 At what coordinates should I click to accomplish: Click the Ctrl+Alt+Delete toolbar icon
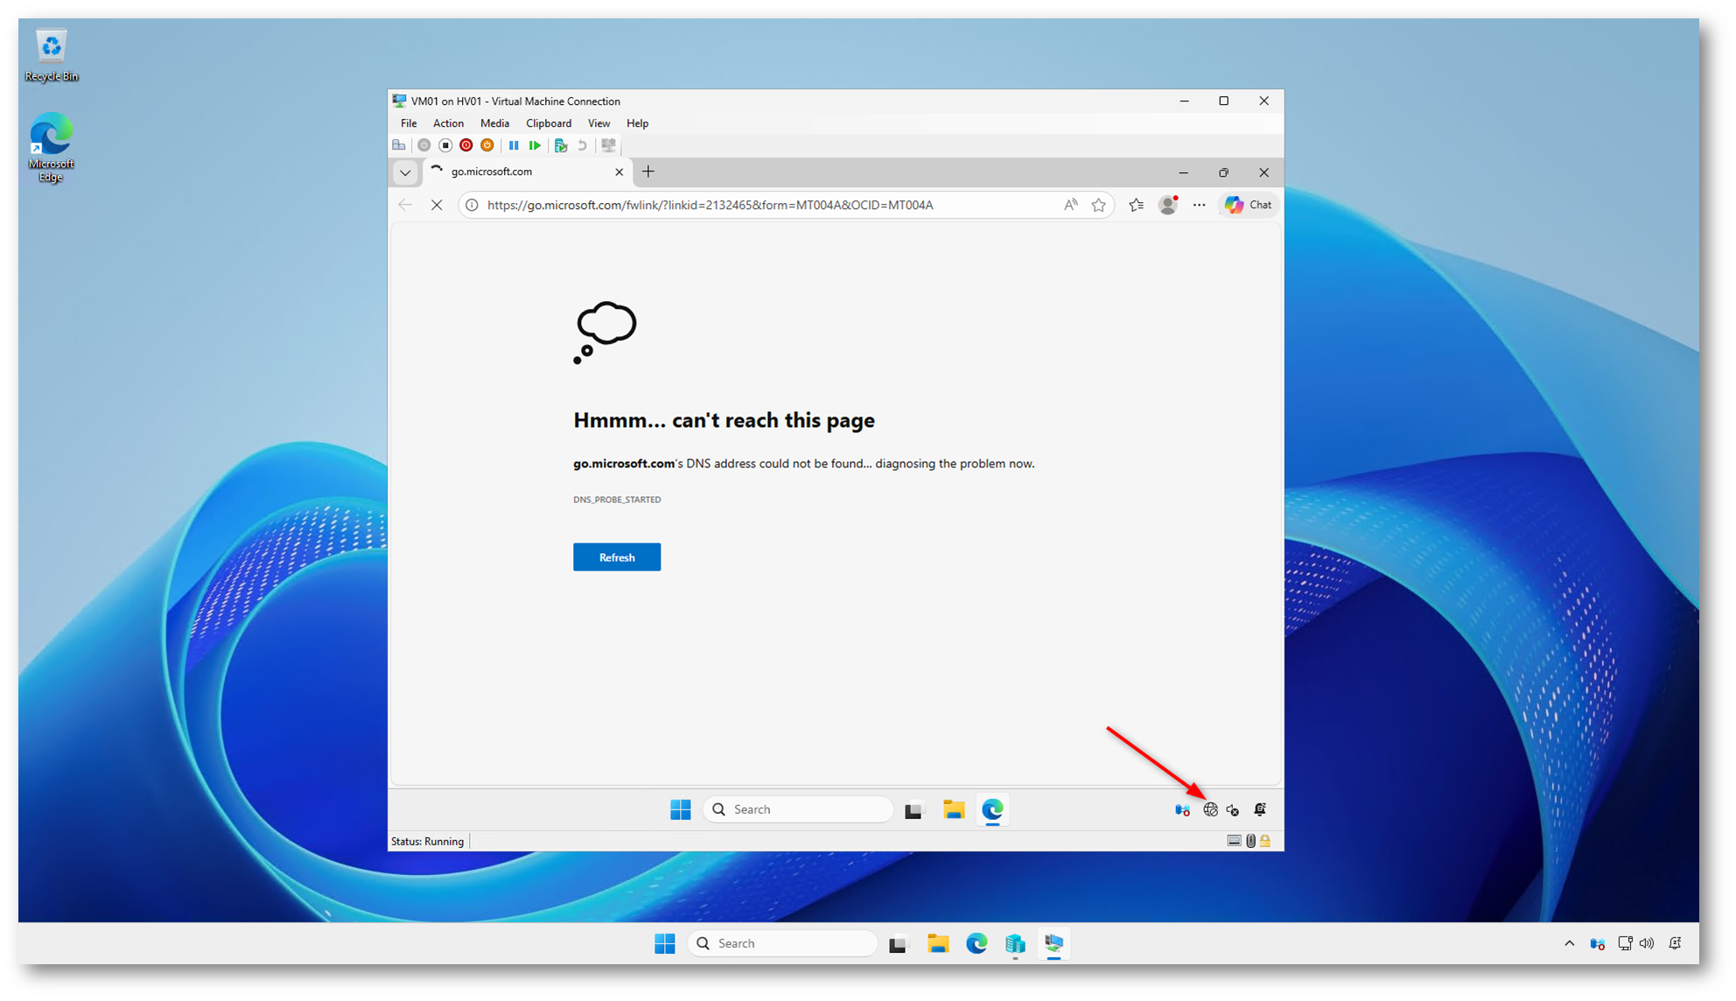point(399,145)
